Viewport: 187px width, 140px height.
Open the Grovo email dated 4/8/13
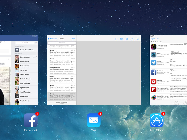(62, 62)
